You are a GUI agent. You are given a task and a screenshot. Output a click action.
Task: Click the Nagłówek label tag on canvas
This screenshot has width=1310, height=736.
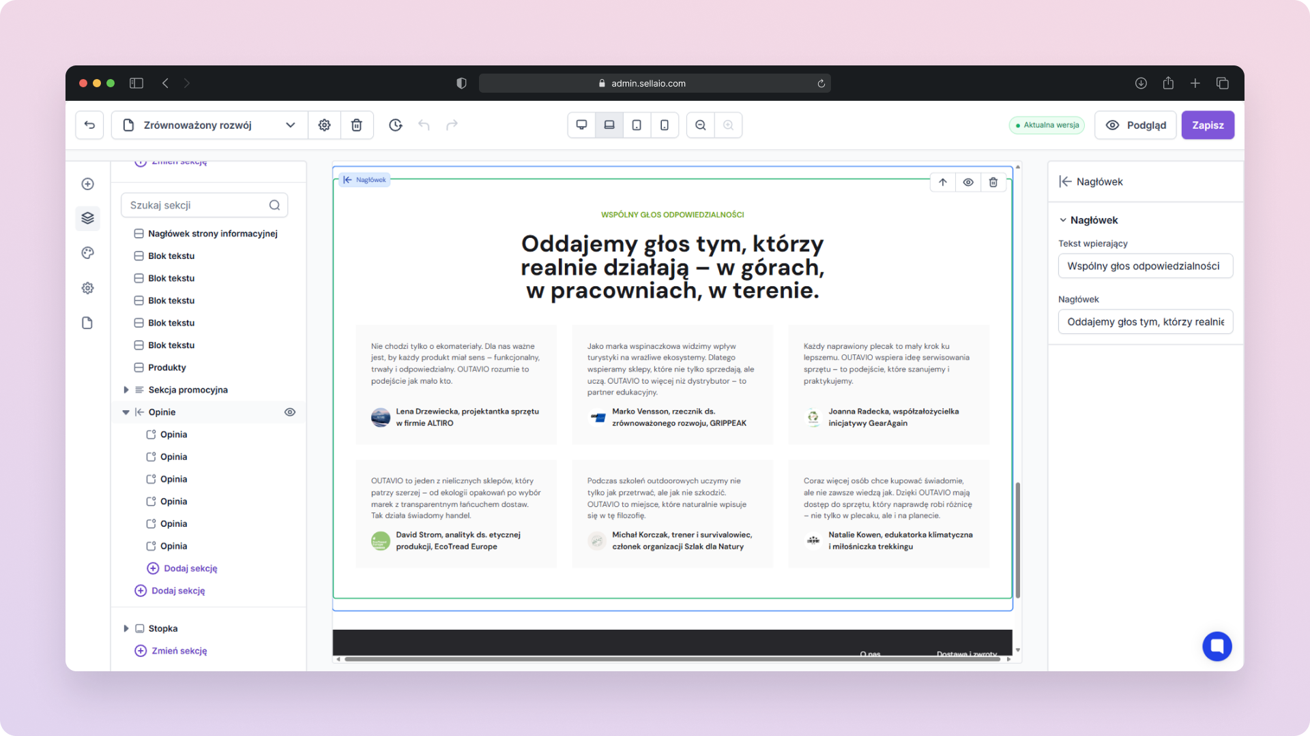[x=365, y=180]
